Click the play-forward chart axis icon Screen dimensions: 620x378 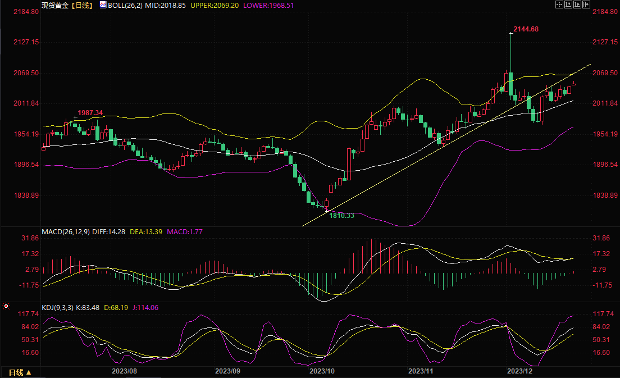point(578,4)
